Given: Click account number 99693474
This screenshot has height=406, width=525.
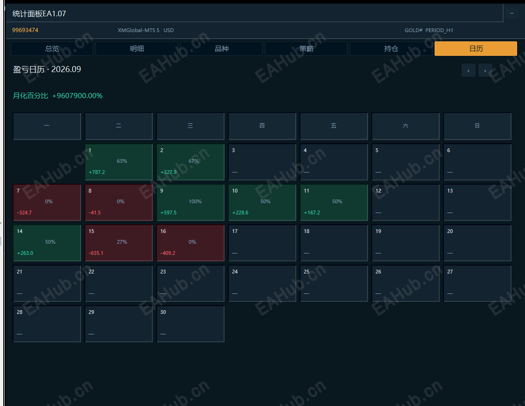Looking at the screenshot, I should pyautogui.click(x=25, y=30).
